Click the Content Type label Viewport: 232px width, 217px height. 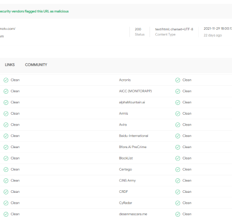pos(165,34)
